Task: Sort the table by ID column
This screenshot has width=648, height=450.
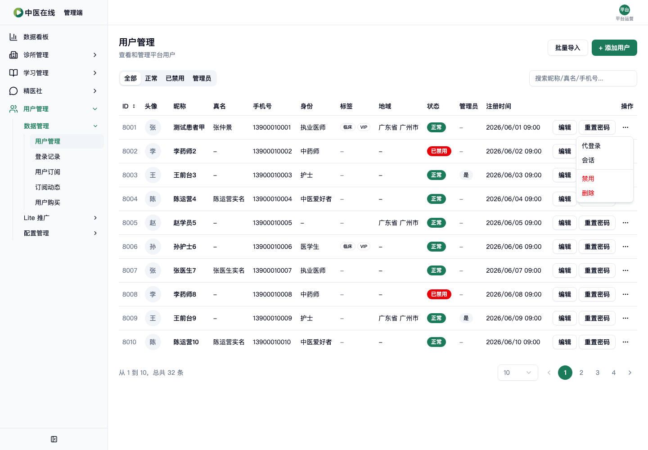Action: [129, 106]
